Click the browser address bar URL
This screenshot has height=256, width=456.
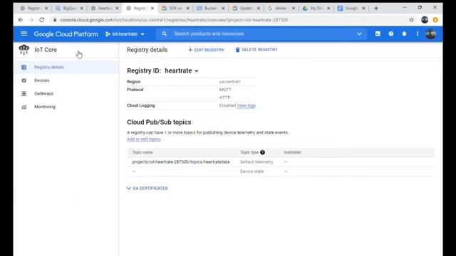pyautogui.click(x=174, y=20)
